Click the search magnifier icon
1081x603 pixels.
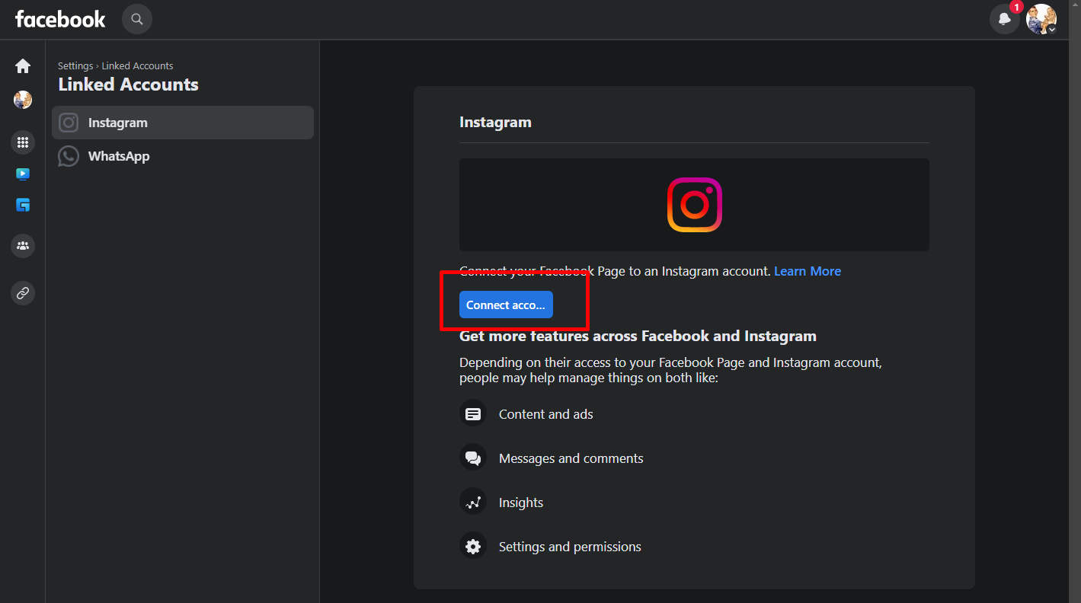[137, 19]
